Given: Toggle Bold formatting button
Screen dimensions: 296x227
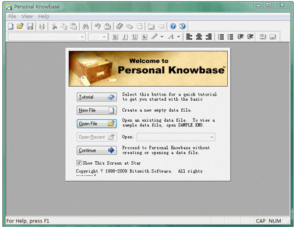Looking at the screenshot, I should 115,37.
